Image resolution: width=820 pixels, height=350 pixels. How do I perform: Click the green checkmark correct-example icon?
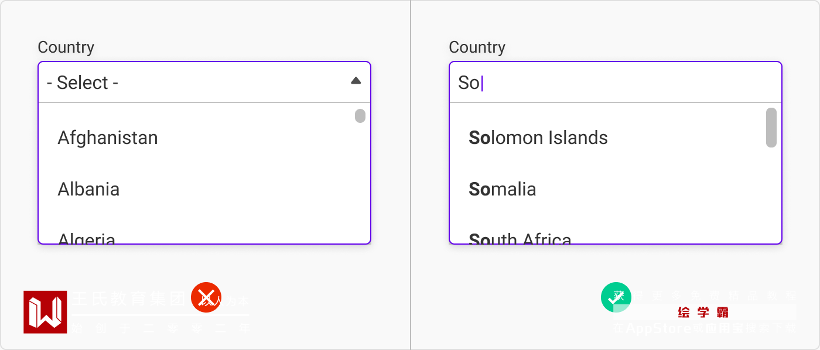pos(616,297)
